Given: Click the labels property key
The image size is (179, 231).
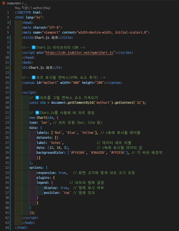Looking at the screenshot, I should (42, 133).
